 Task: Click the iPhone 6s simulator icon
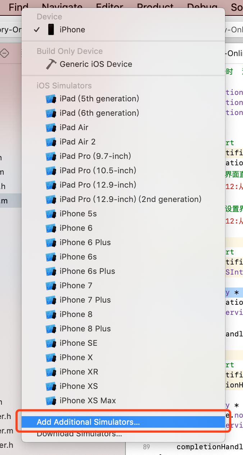pos(51,257)
